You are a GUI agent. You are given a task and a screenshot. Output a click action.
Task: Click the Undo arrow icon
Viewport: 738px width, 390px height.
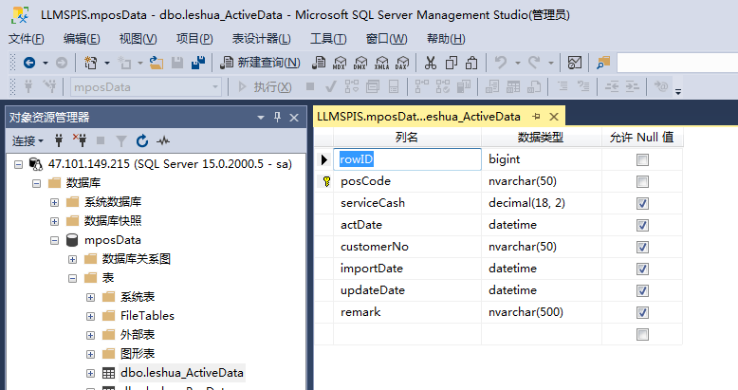[x=501, y=63]
